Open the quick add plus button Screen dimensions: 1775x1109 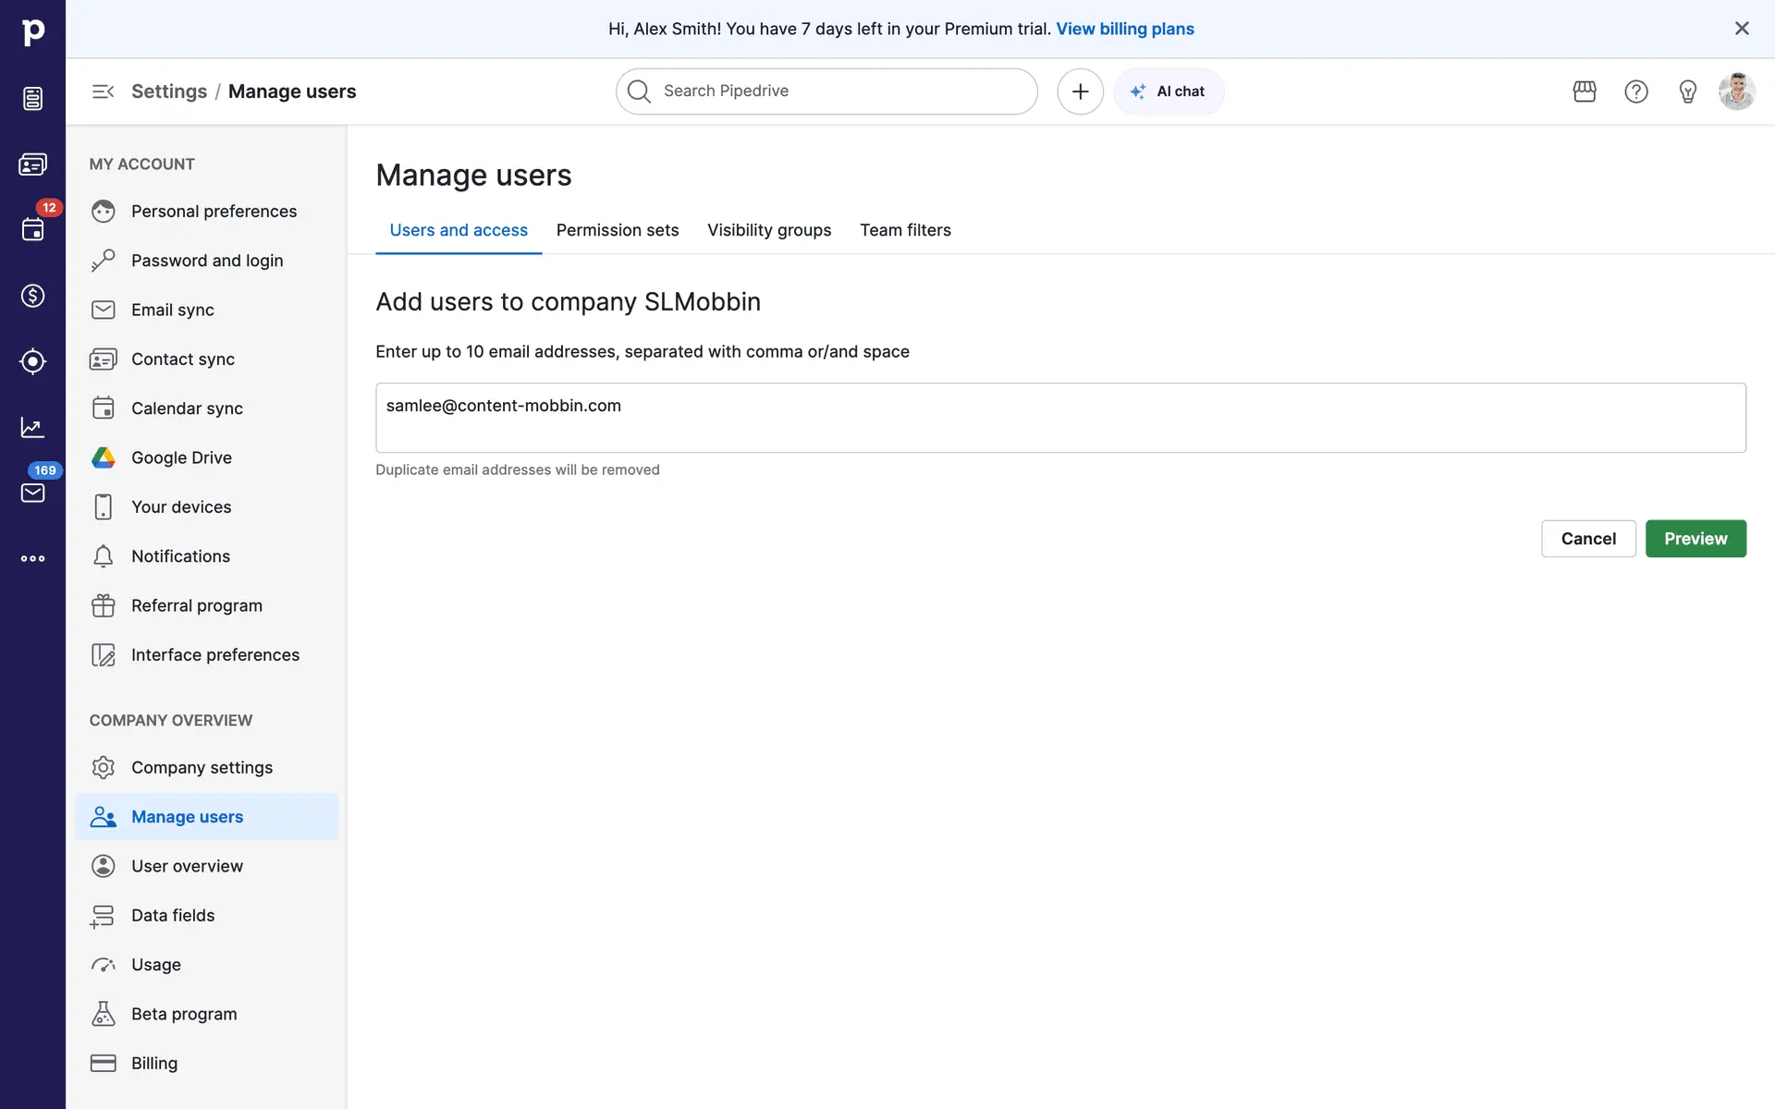tap(1080, 91)
